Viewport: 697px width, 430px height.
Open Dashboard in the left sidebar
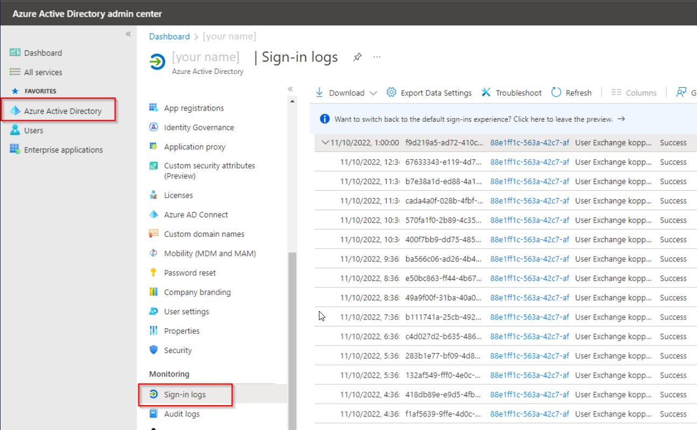coord(43,53)
